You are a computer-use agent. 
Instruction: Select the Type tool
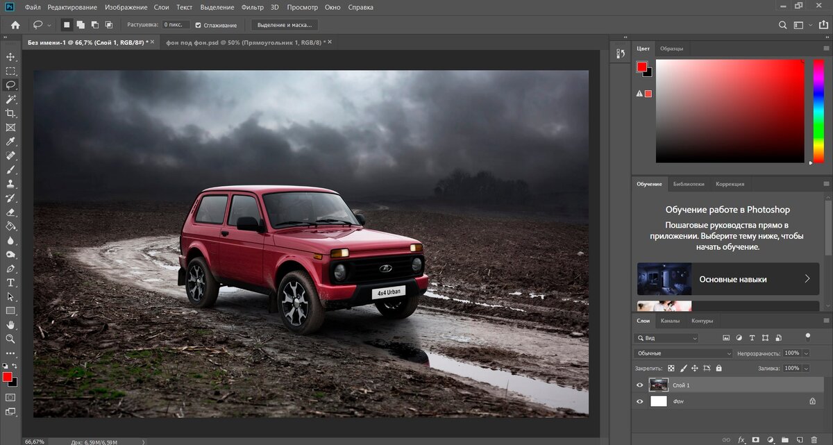coord(10,283)
